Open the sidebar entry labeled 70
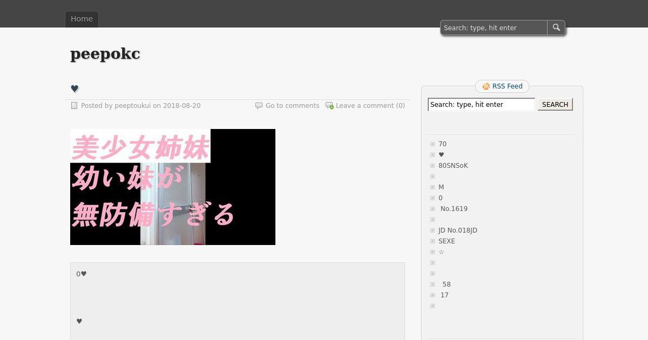Screen dimensions: 648x340 tap(442, 144)
